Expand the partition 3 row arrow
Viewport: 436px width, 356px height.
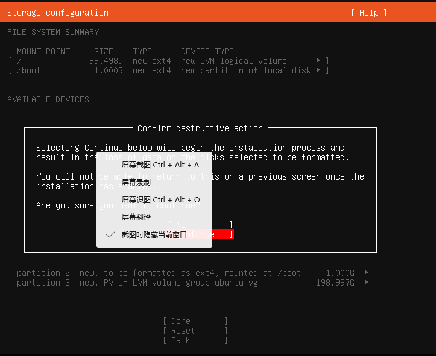(367, 282)
